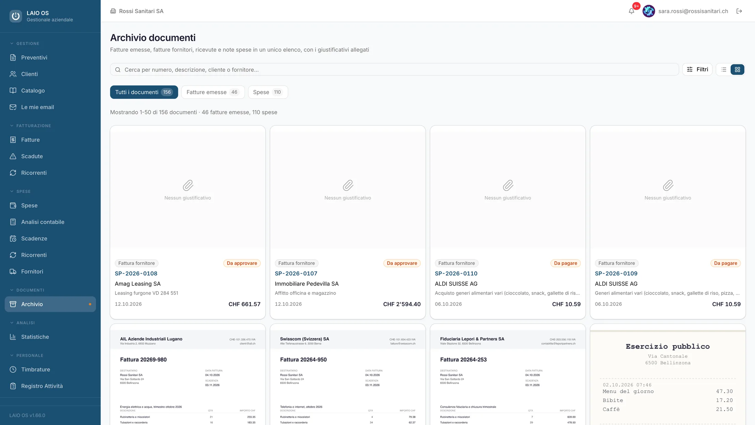Open Timbrature in the sidebar
Screen dimensions: 755x425
pos(50,369)
